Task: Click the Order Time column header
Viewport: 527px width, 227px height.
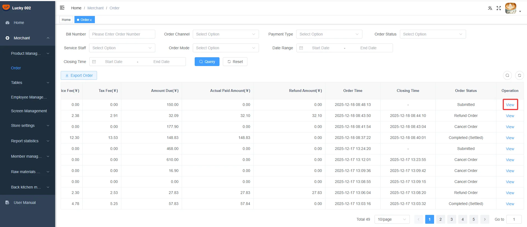Action: tap(353, 91)
